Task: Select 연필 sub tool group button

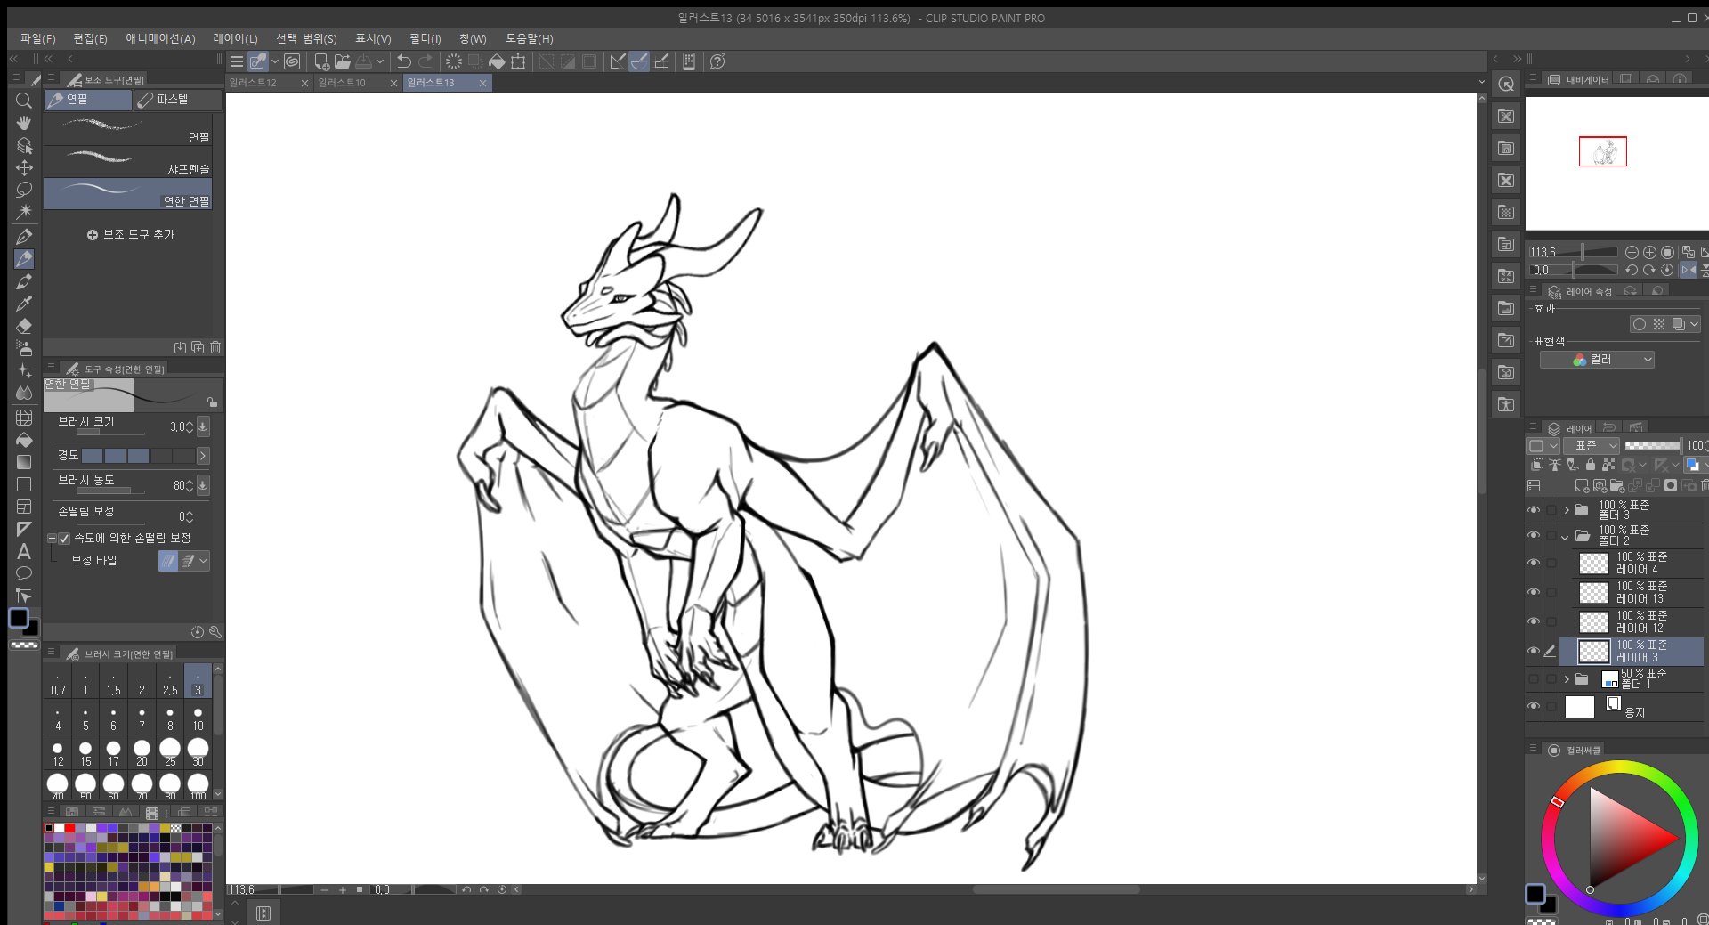Action: [x=88, y=100]
